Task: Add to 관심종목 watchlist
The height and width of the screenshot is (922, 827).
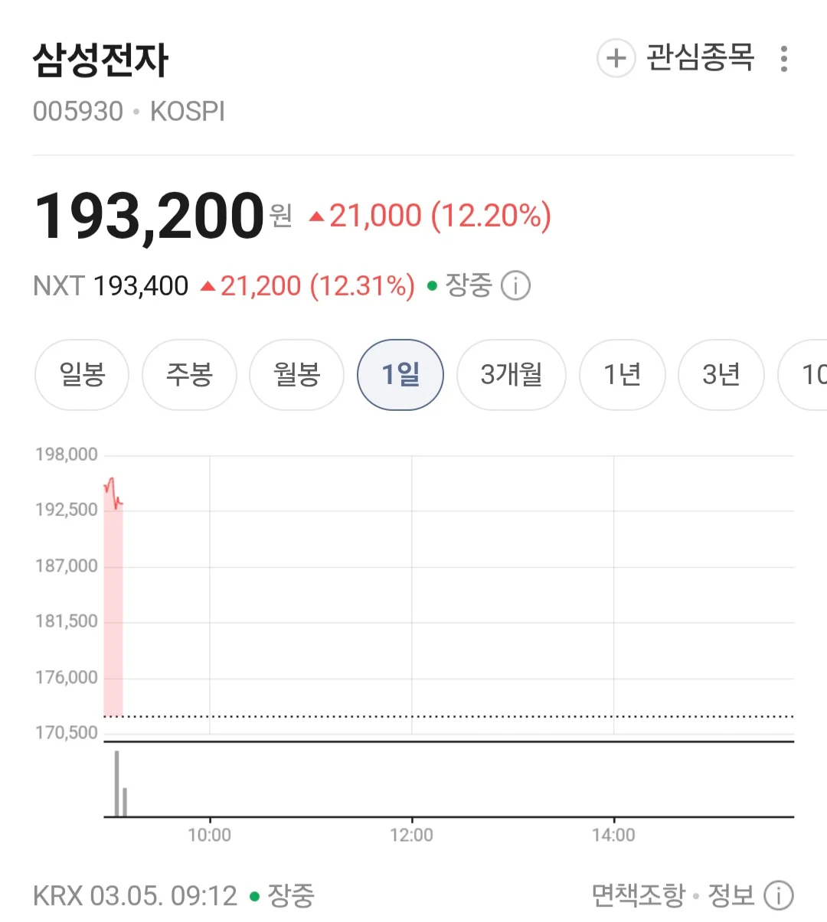Action: click(x=700, y=58)
